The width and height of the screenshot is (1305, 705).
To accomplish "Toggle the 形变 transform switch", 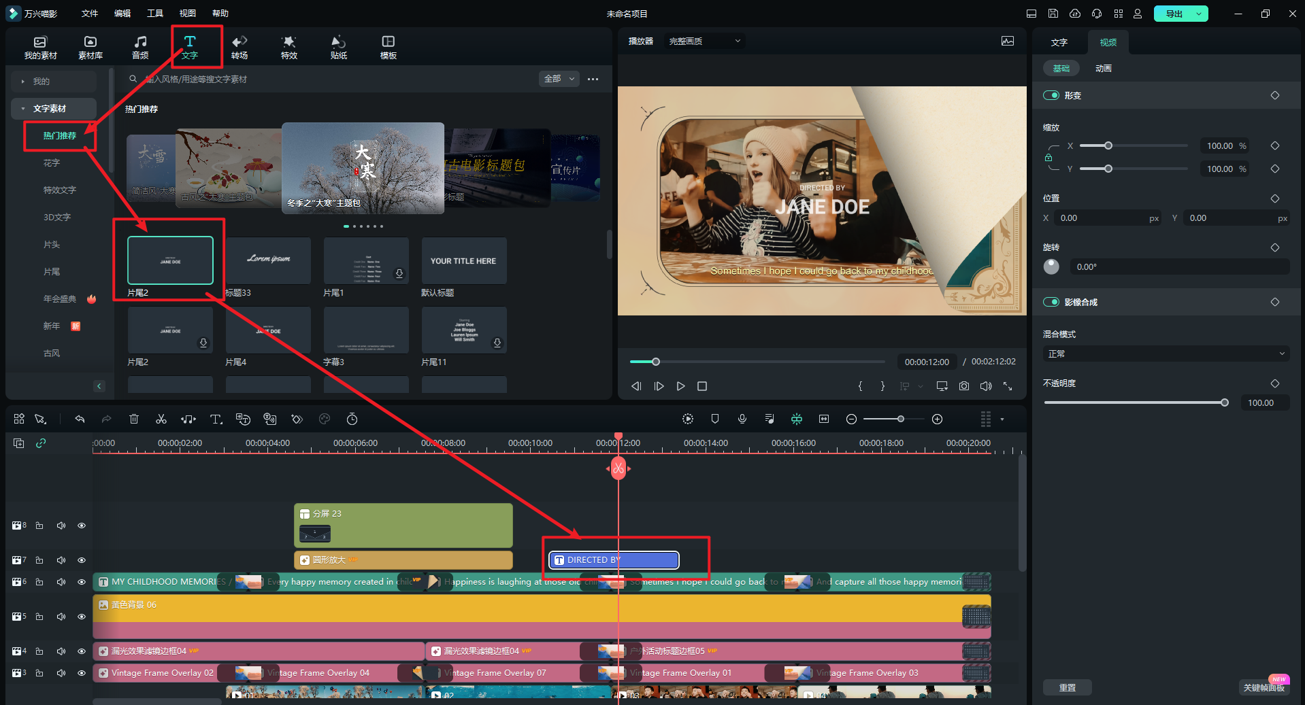I will [1051, 95].
